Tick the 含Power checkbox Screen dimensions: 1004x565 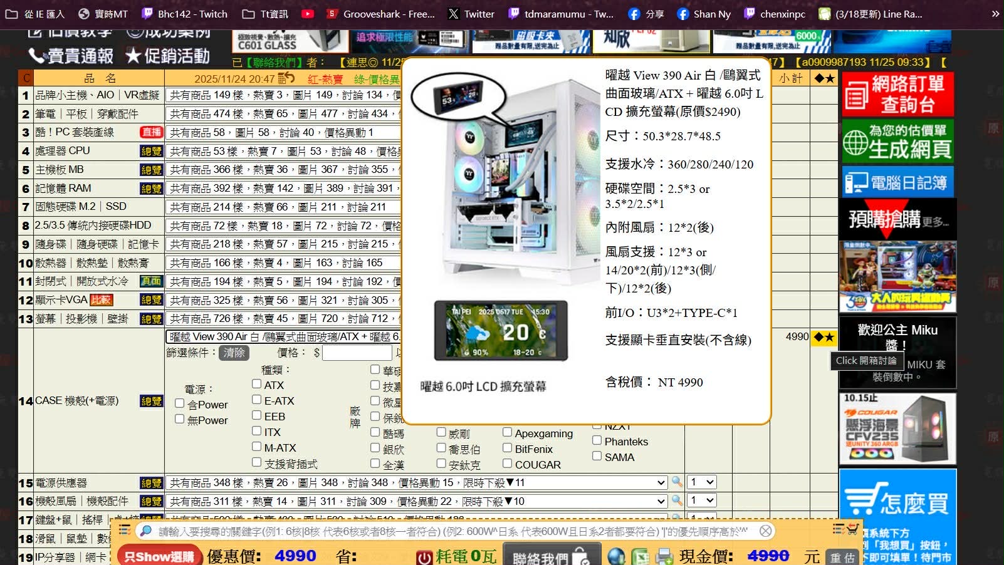(x=180, y=403)
